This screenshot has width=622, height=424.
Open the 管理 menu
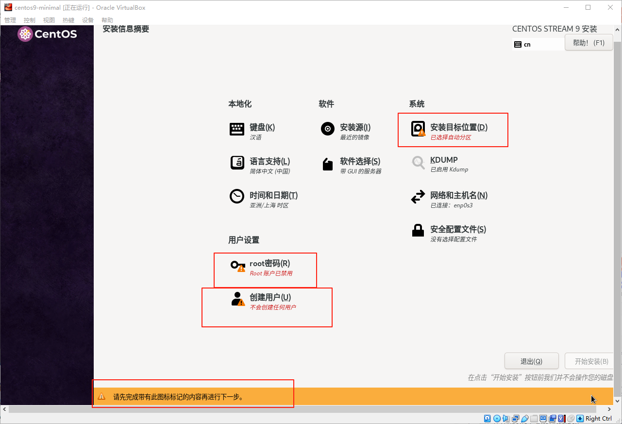tap(10, 20)
